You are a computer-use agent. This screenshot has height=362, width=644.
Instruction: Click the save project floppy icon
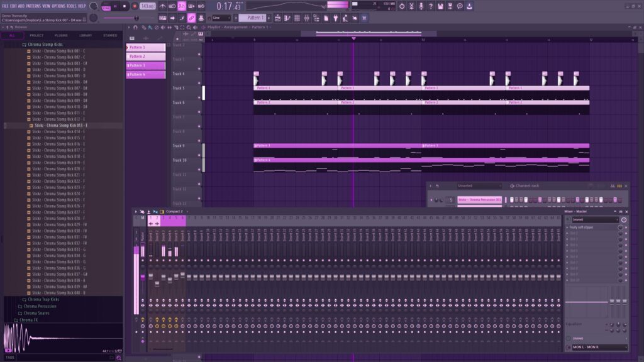click(440, 6)
